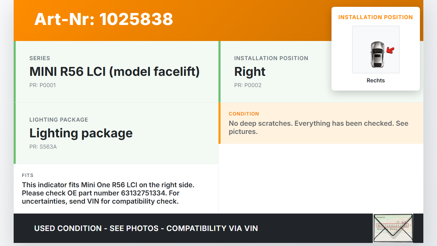Click the grey LIGHTING PACKAGE label
437x246 pixels.
[x=59, y=120]
